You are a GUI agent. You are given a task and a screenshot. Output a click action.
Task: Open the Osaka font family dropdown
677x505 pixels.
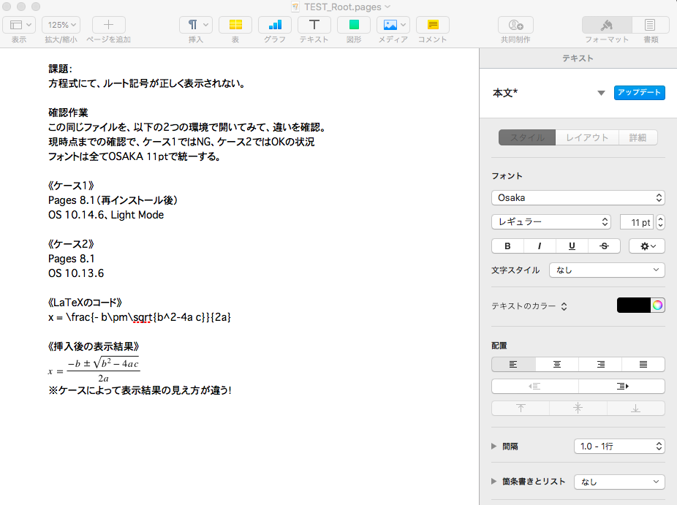coord(578,198)
